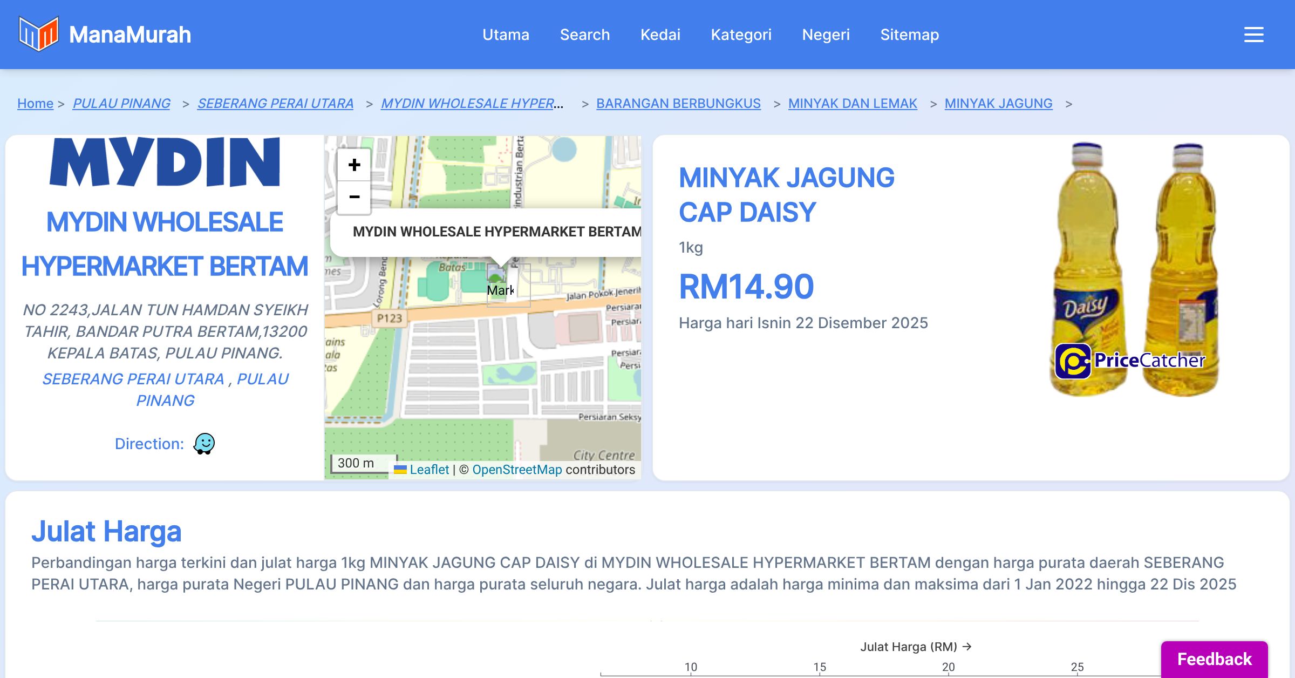The width and height of the screenshot is (1295, 678).
Task: Open the Utama menu item
Action: 506,35
